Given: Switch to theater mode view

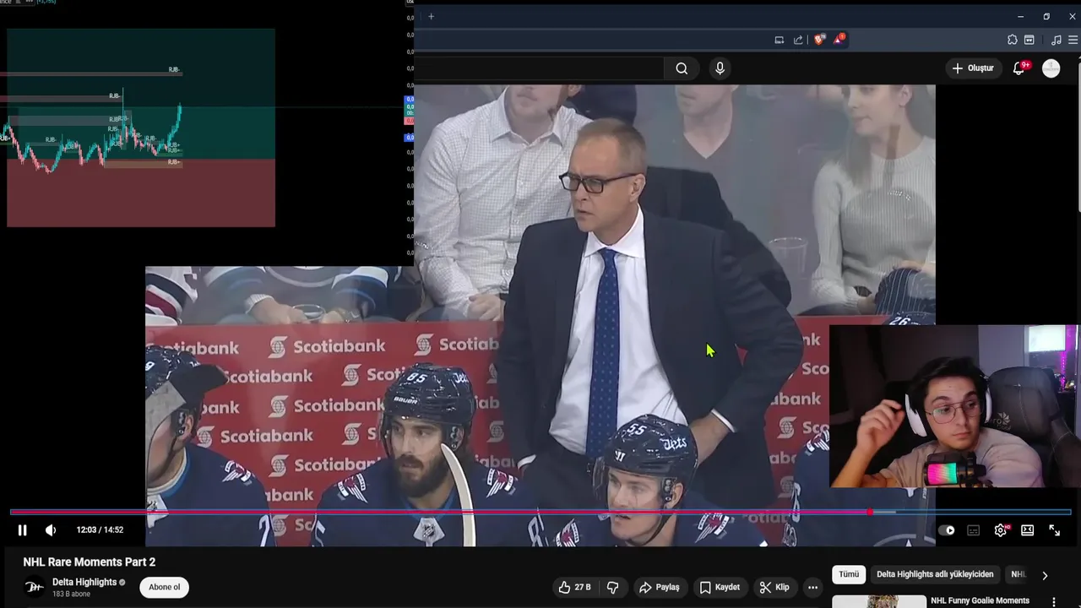Looking at the screenshot, I should (x=1027, y=530).
